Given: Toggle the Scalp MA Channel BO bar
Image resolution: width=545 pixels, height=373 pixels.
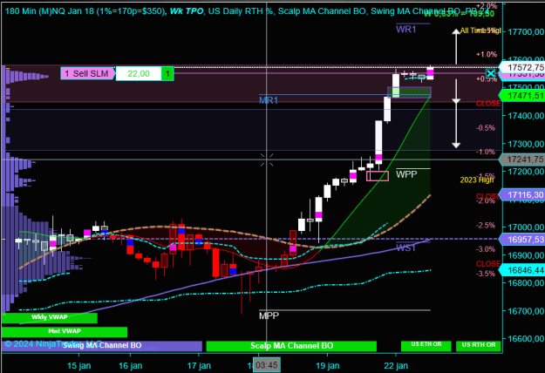Looking at the screenshot, I should (291, 346).
